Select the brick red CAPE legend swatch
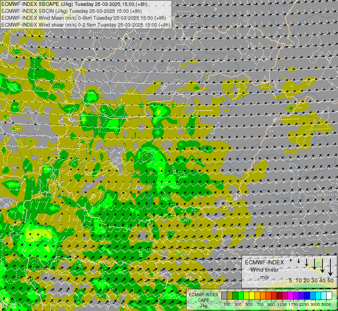Viewport: 338px width, 311px height. pos(274,295)
